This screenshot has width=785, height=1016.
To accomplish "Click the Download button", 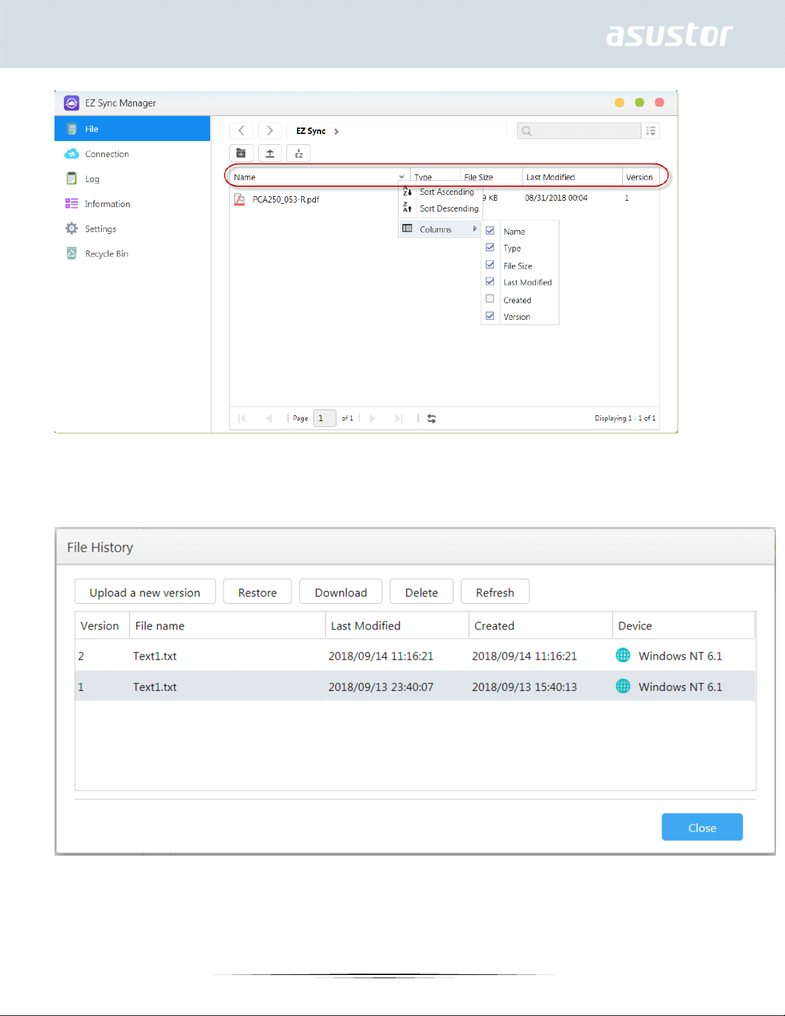I will pos(341,592).
